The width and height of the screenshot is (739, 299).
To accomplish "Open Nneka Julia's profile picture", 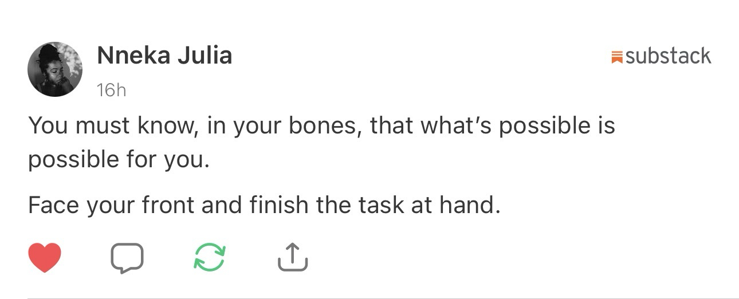I will point(55,69).
